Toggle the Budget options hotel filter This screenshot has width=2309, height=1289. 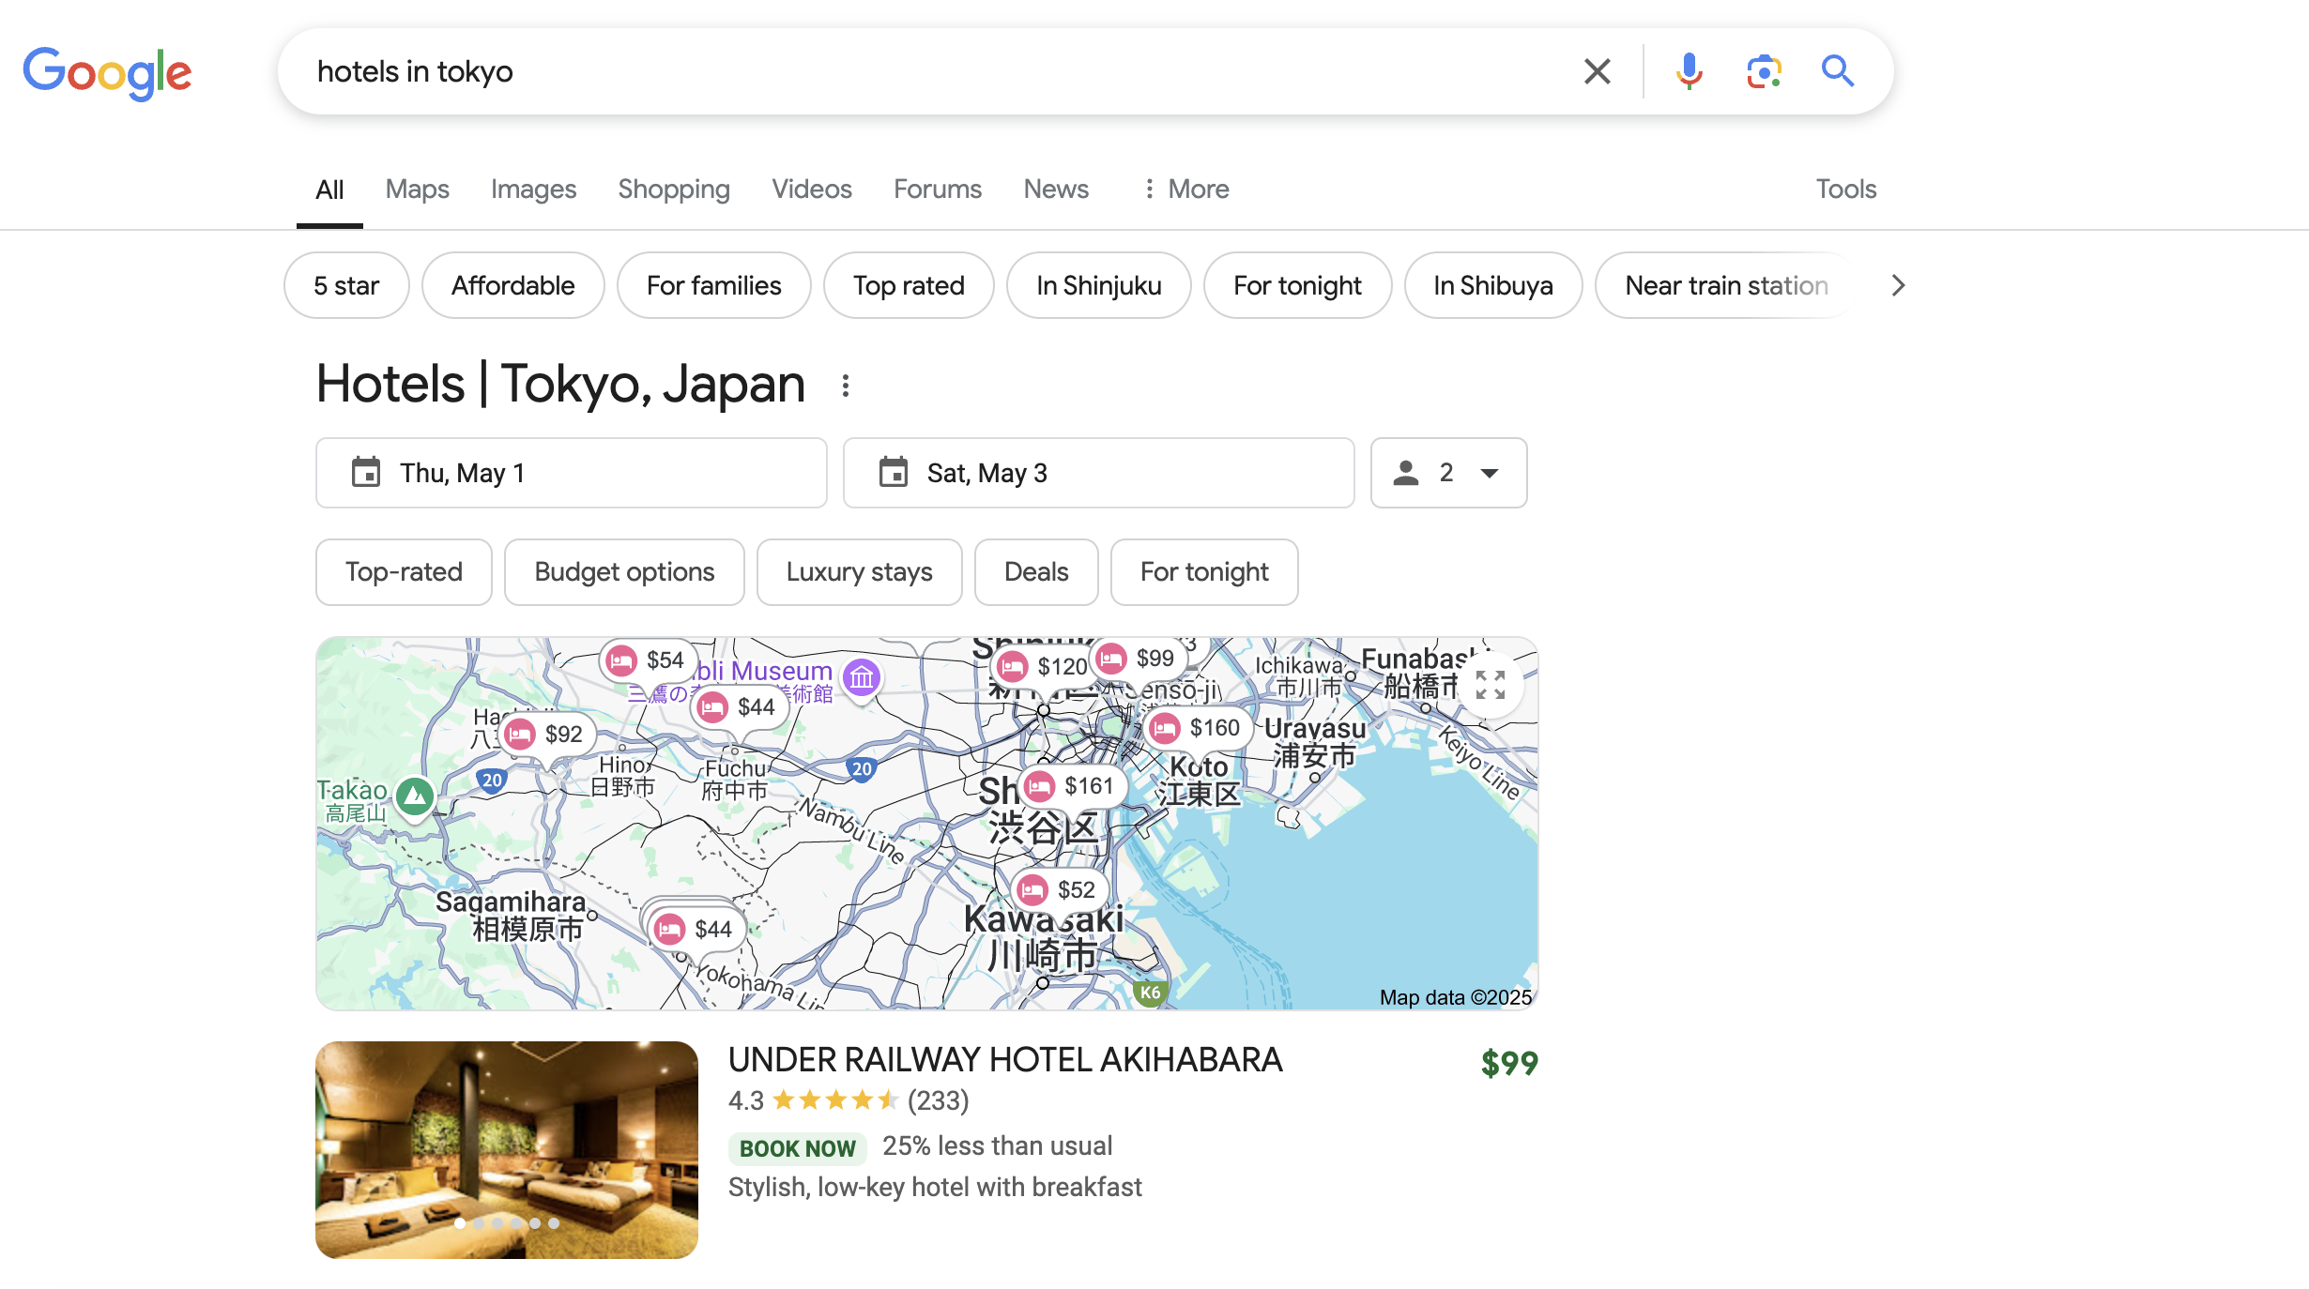click(624, 572)
